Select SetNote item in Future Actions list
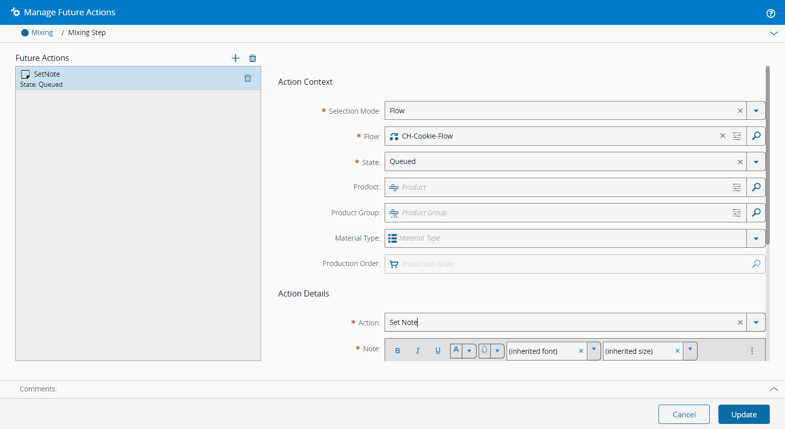The width and height of the screenshot is (785, 429). pyautogui.click(x=127, y=78)
